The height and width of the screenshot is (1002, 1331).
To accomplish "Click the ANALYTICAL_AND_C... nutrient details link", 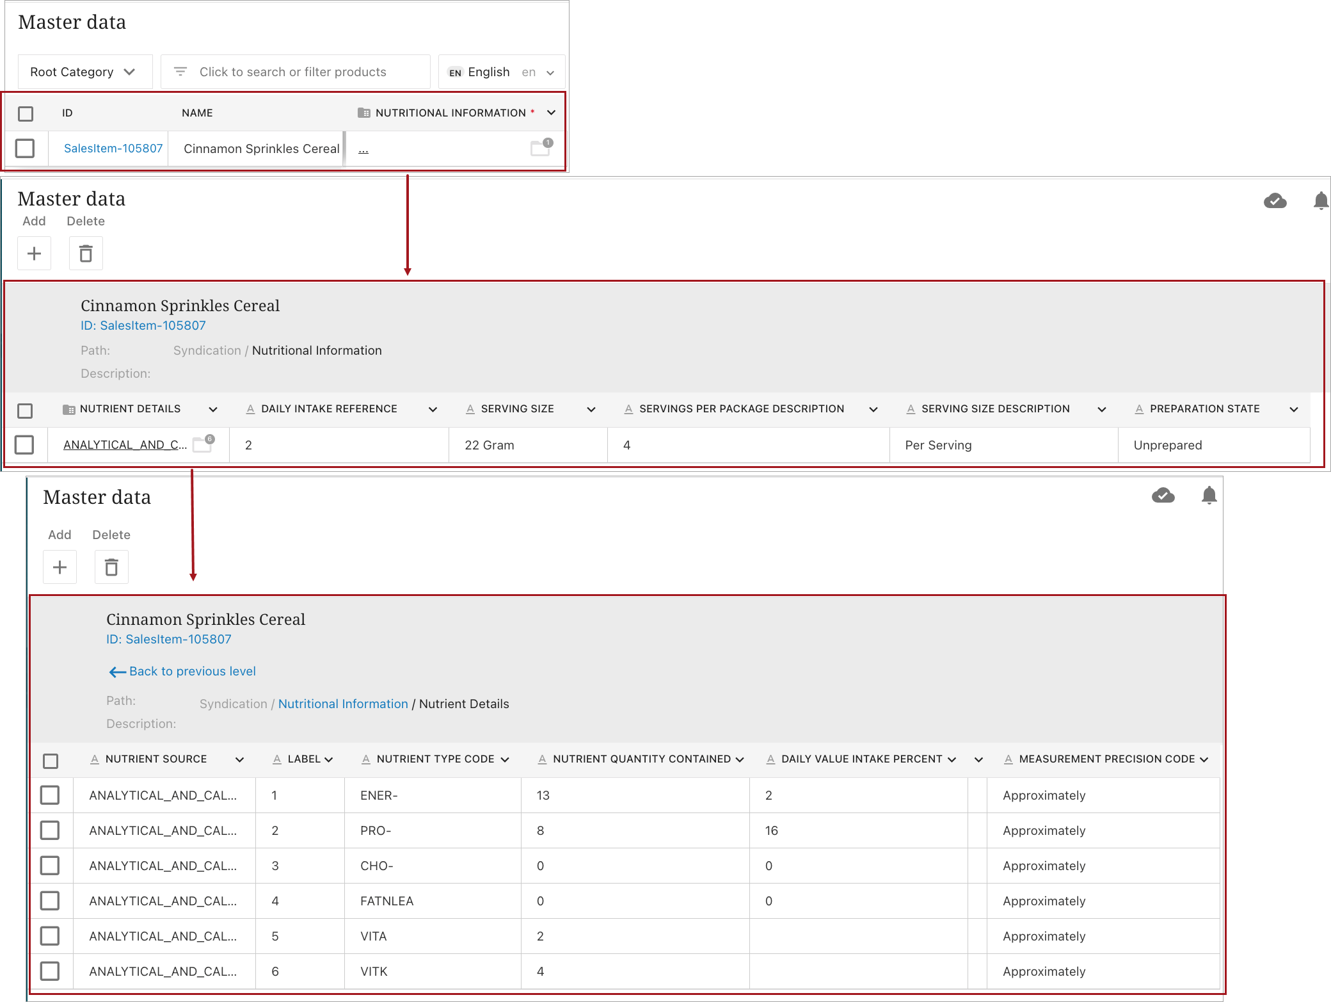I will [x=125, y=445].
